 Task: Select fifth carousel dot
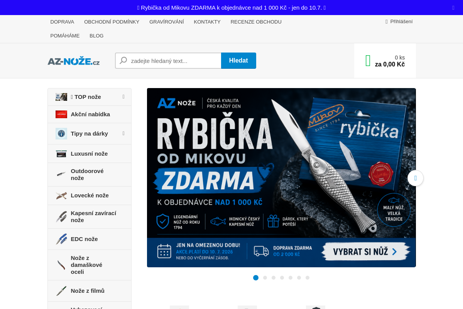coord(291,278)
